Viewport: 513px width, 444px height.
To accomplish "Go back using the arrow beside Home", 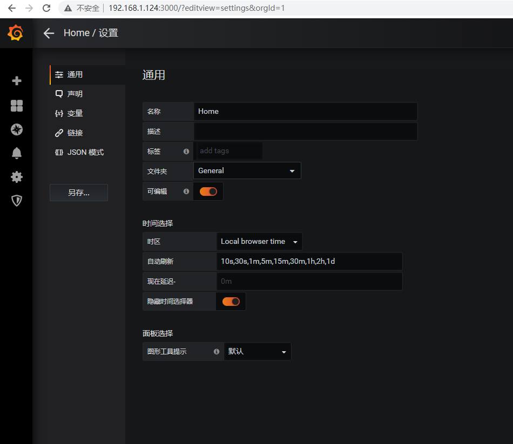I will pyautogui.click(x=49, y=33).
